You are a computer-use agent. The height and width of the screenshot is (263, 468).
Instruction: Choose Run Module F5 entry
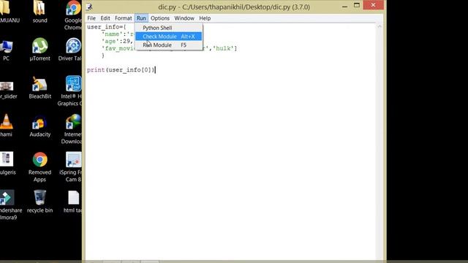click(169, 45)
